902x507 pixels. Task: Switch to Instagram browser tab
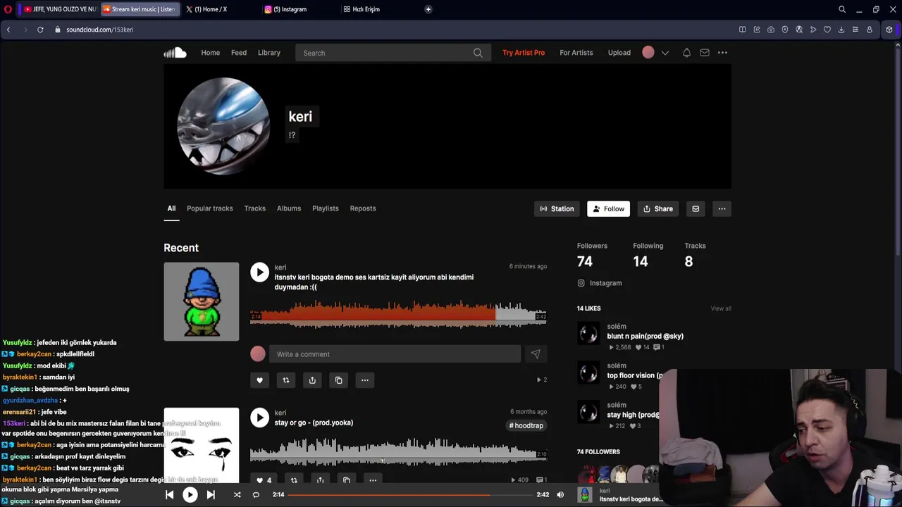(290, 9)
